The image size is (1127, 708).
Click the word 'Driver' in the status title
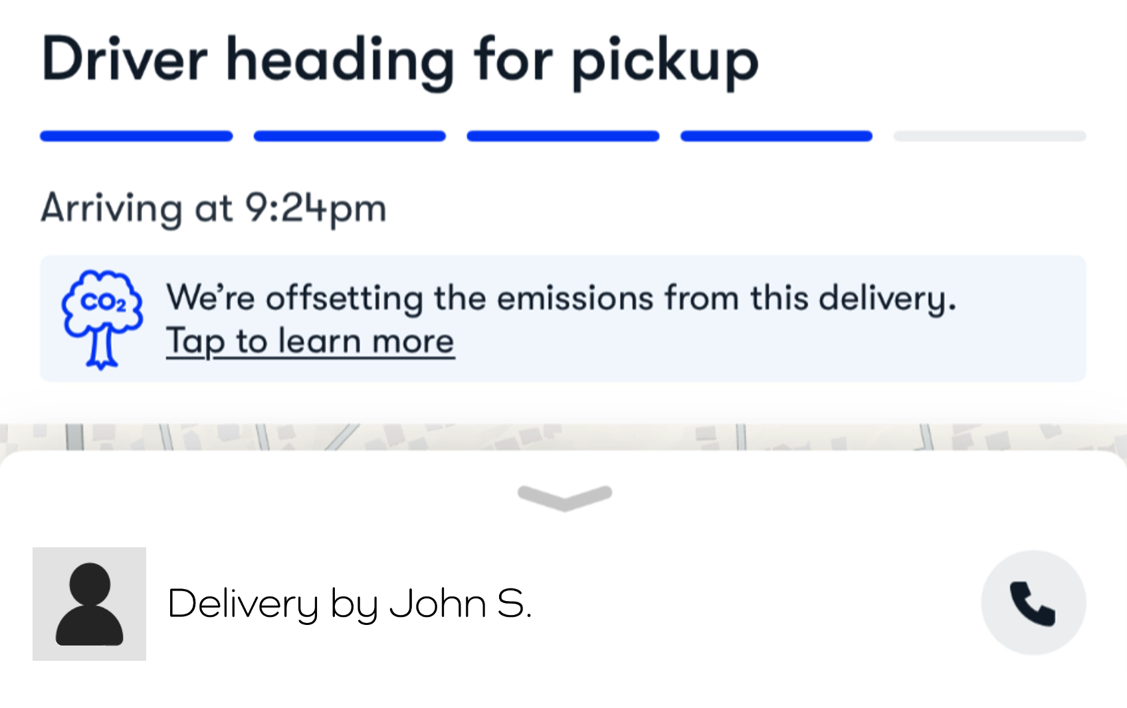point(125,61)
